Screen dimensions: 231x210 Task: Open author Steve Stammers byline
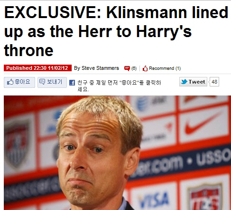[x=96, y=68]
